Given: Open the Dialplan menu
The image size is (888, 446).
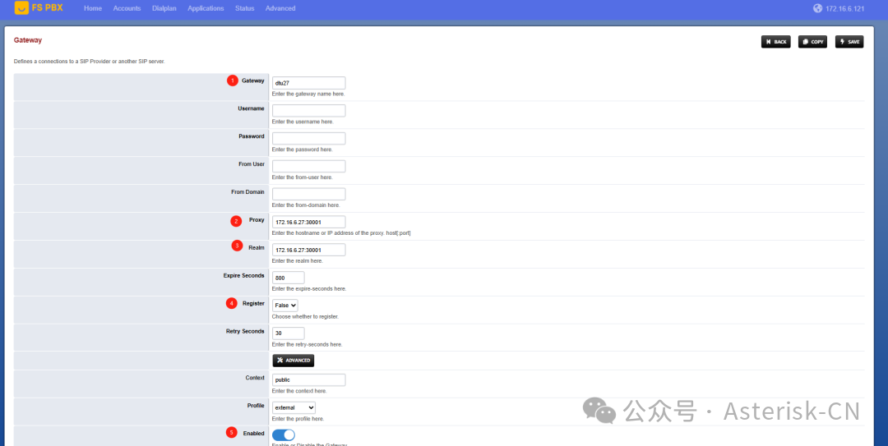Looking at the screenshot, I should (164, 8).
